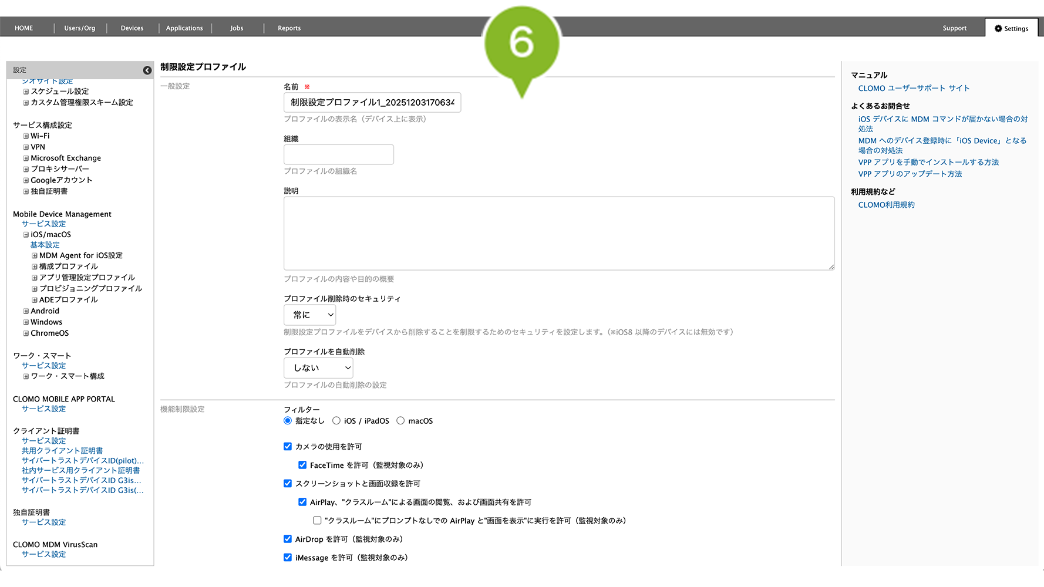The image size is (1044, 587).
Task: Open CLOMO ユーザーサポート サイト link
Action: (914, 89)
